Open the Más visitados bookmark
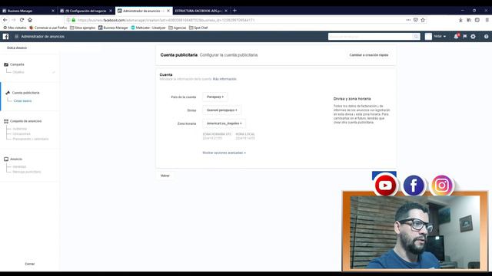The height and width of the screenshot is (276, 492). (x=15, y=28)
